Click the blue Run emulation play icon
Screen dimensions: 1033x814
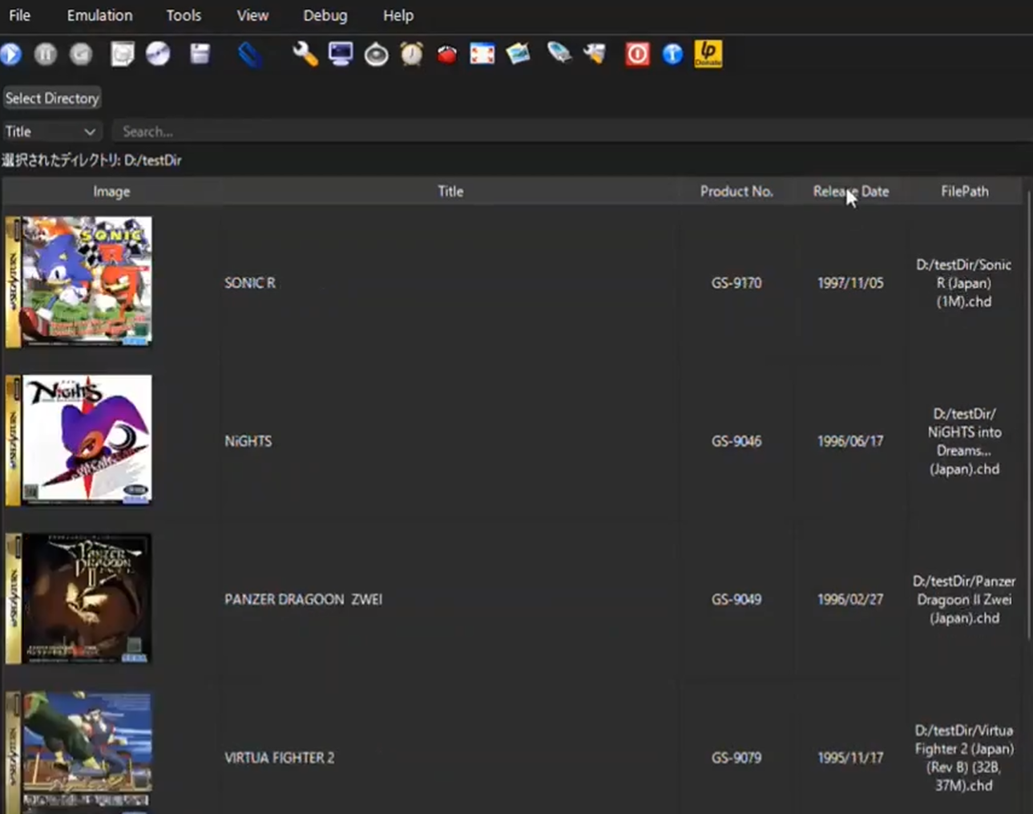tap(11, 54)
